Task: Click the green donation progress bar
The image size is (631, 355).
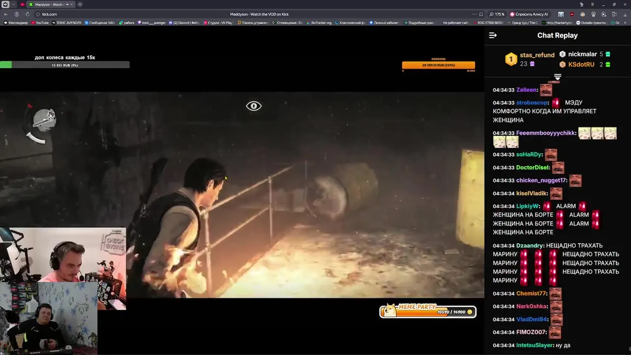Action: [x=65, y=65]
